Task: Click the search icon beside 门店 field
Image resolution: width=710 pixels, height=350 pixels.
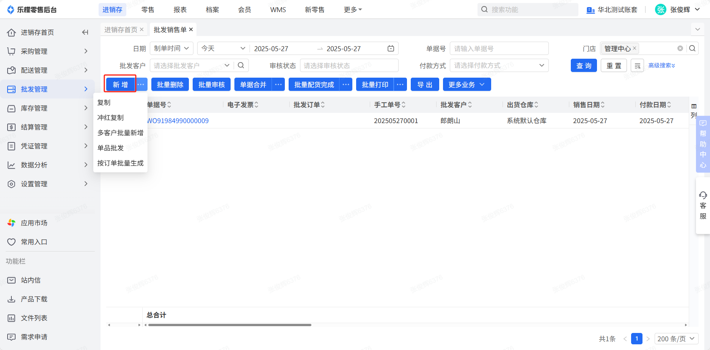Action: pyautogui.click(x=692, y=48)
